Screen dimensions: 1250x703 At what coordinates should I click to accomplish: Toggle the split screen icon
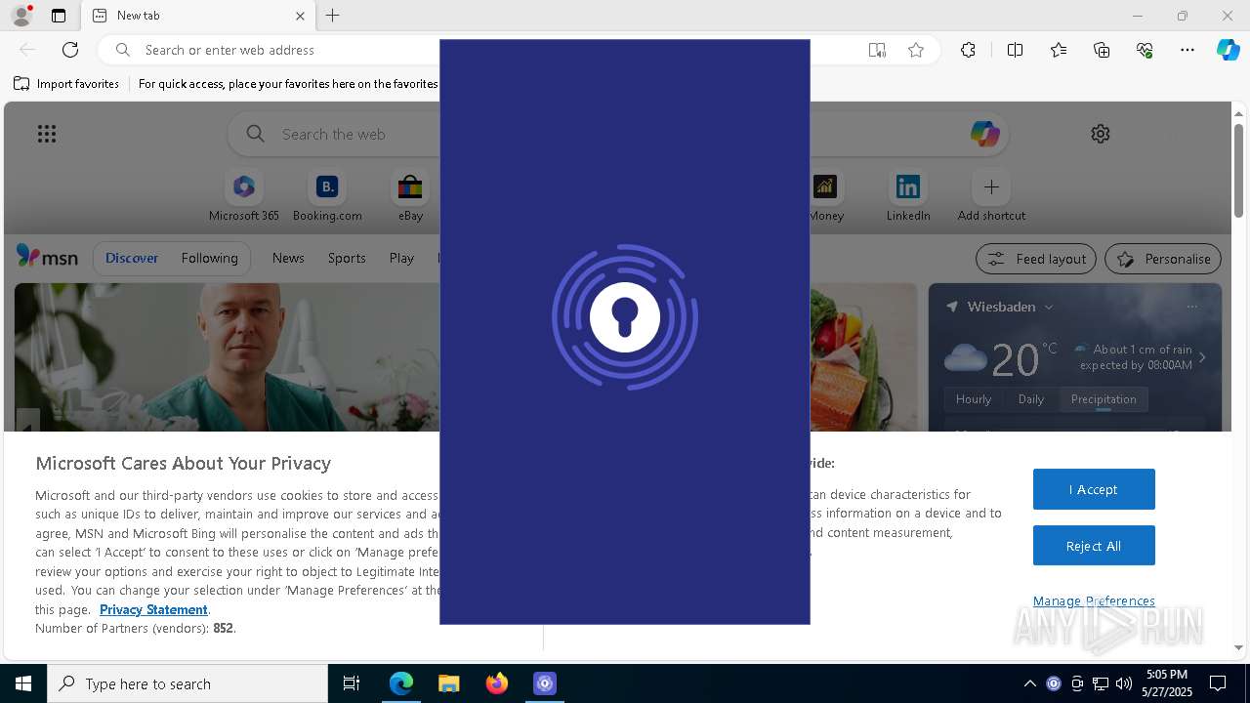click(x=1015, y=50)
